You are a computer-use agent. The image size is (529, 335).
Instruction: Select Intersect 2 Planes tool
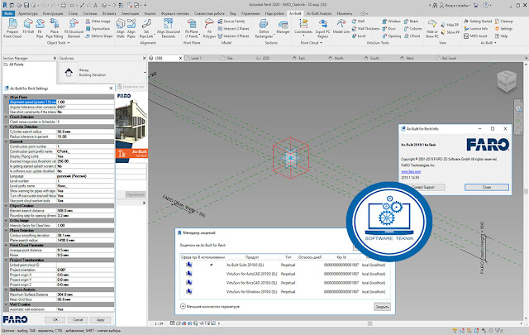tap(233, 29)
